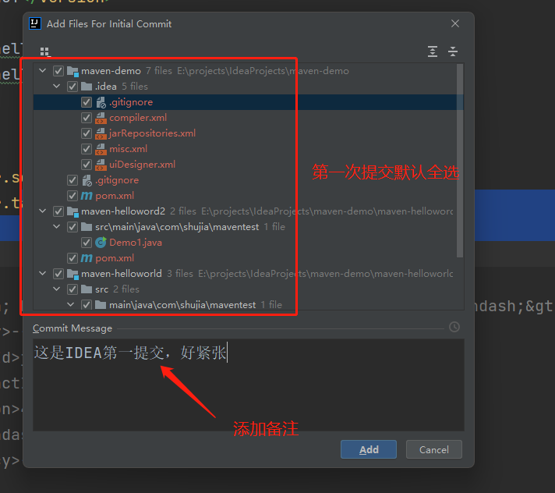This screenshot has width=555, height=493.
Task: Click the file tree vertical scrollbar
Action: click(x=460, y=161)
